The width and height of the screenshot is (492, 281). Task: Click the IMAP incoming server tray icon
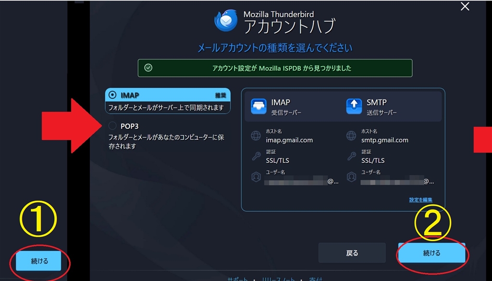[x=258, y=106]
